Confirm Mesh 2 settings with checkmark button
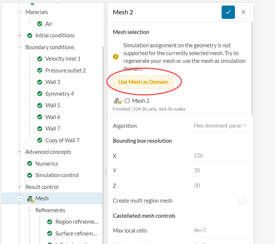 pyautogui.click(x=228, y=12)
